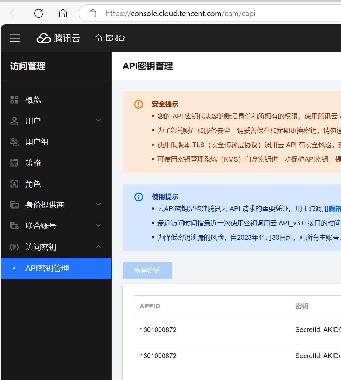Viewport: 341px width, 380px height.
Task: Toggle the hamburger navigation menu
Action: [x=14, y=38]
